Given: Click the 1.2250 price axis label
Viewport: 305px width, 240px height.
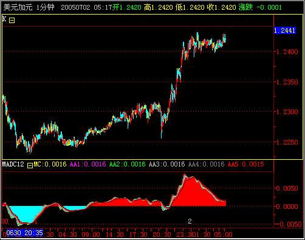Looking at the screenshot, I should point(287,142).
